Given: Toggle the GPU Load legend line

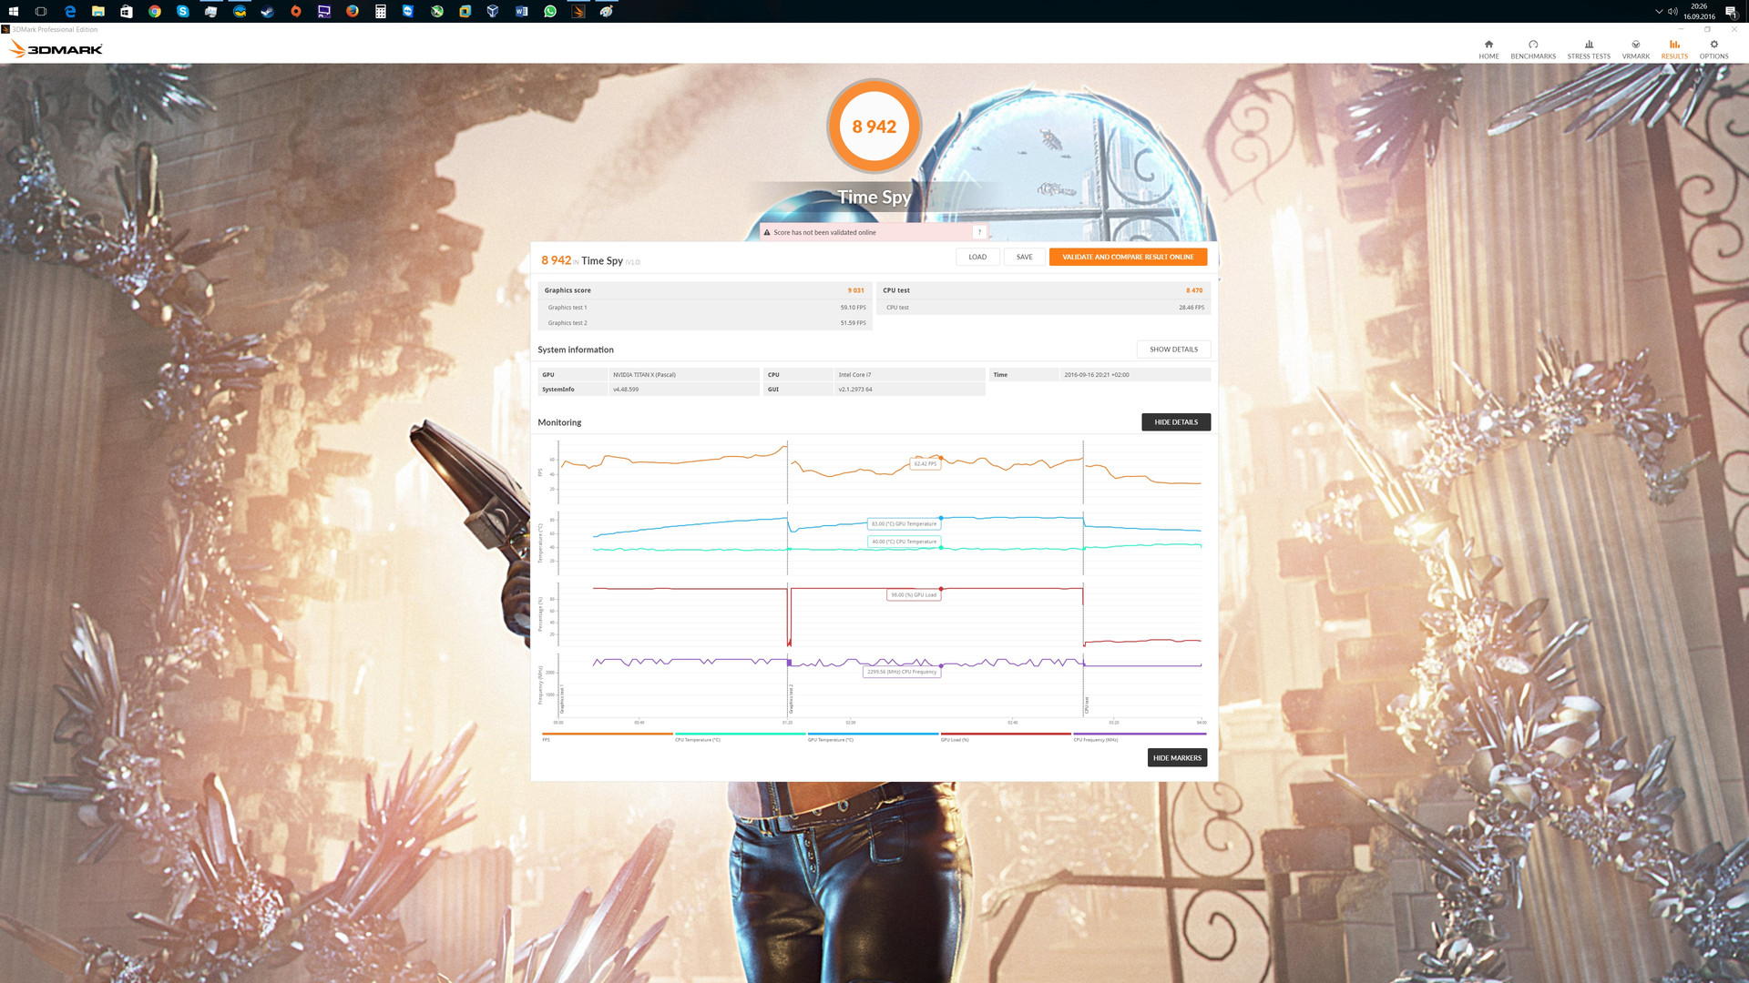Looking at the screenshot, I should coord(1006,736).
